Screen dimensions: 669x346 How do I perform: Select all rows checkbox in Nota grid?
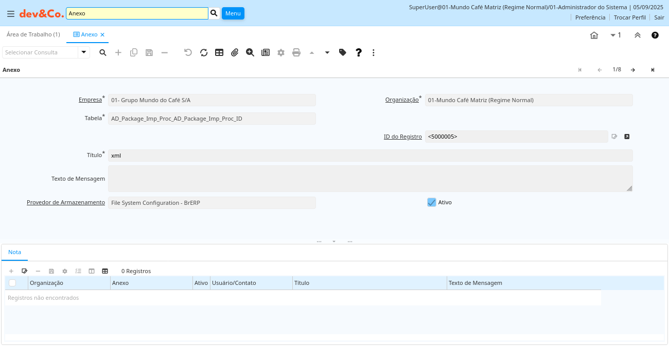12,283
